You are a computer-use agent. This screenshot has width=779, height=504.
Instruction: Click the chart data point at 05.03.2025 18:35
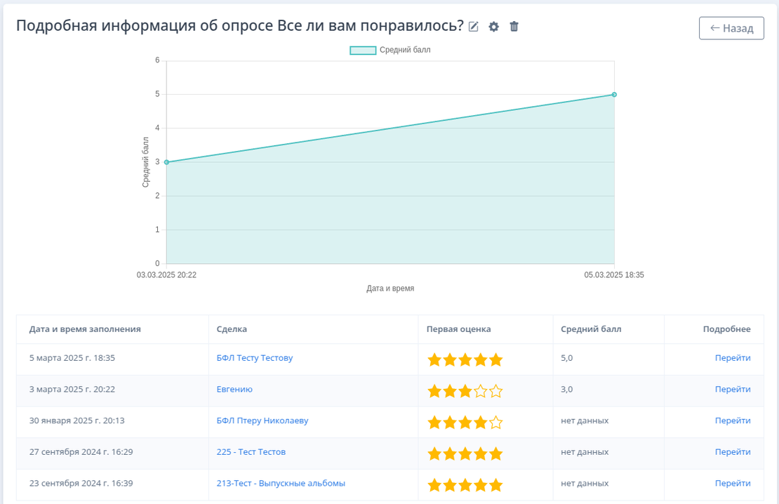(x=614, y=94)
